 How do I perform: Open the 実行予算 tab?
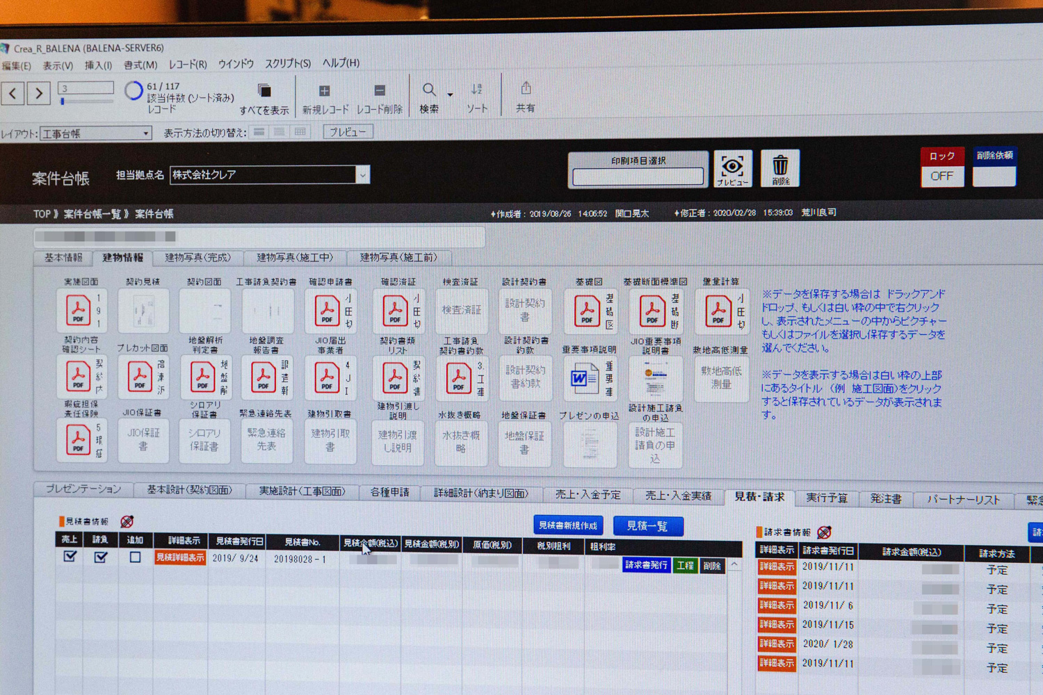(x=827, y=498)
